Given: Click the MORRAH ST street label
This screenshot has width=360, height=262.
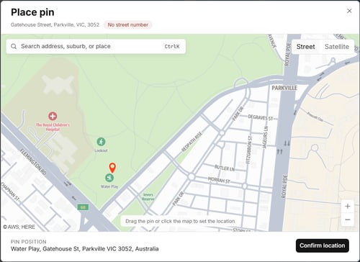Looking at the screenshot, I should (219, 180).
